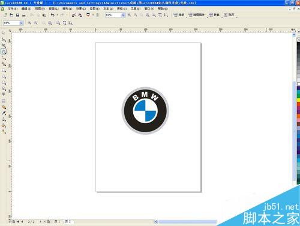The width and height of the screenshot is (300, 226).
Task: Click the no-color X swatch atop palette
Action: pyautogui.click(x=298, y=40)
